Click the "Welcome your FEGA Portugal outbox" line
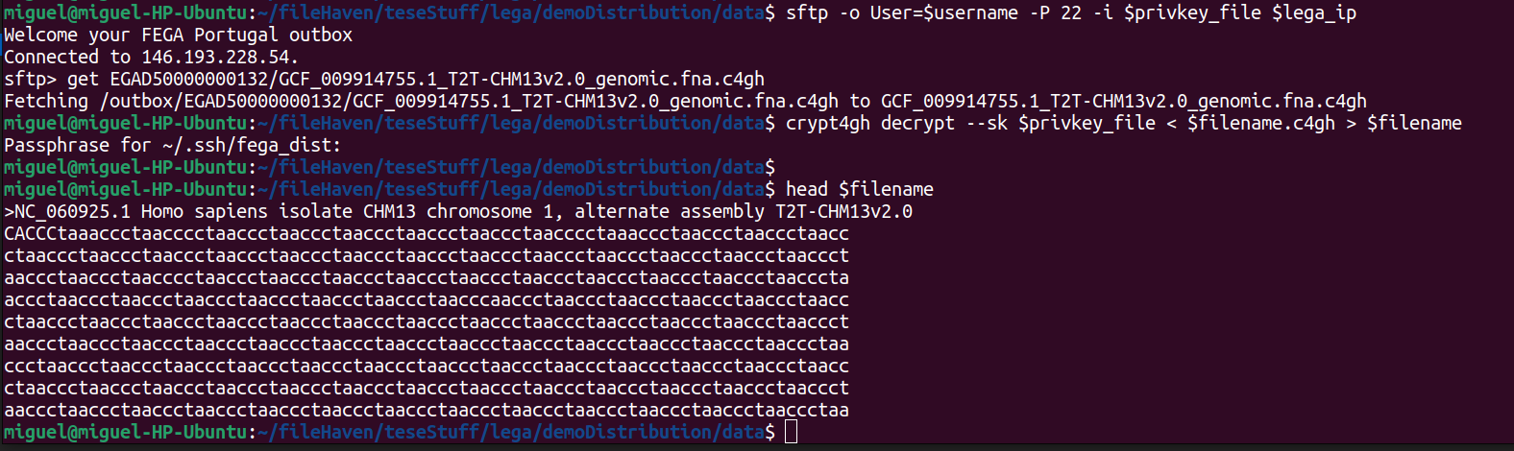Image resolution: width=1514 pixels, height=451 pixels. (179, 36)
